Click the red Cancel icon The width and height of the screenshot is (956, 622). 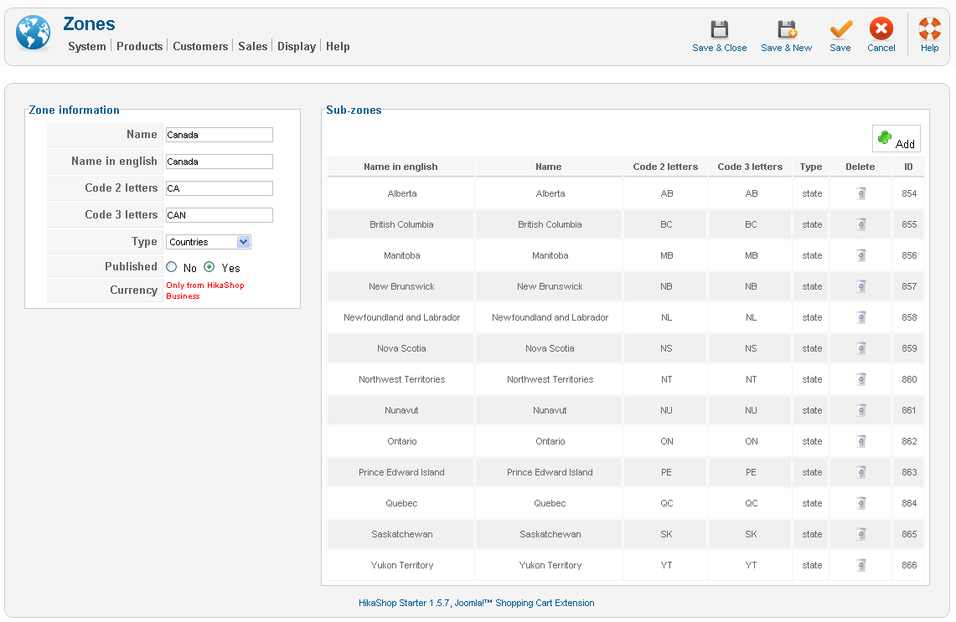881,31
